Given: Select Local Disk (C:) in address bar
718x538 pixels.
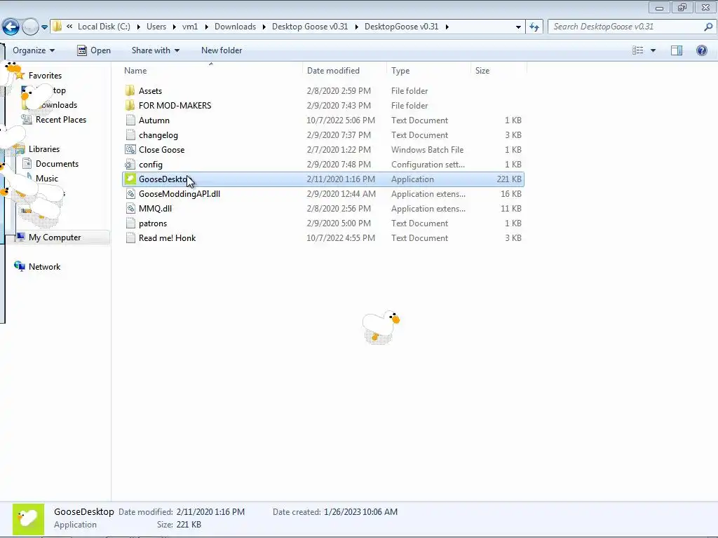Looking at the screenshot, I should [x=104, y=27].
